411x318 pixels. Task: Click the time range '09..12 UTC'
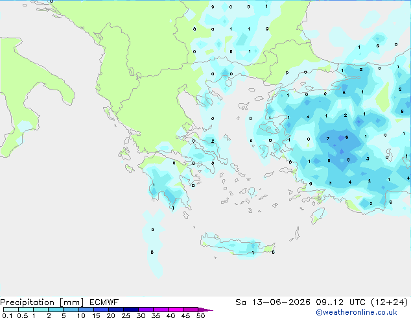(x=340, y=302)
